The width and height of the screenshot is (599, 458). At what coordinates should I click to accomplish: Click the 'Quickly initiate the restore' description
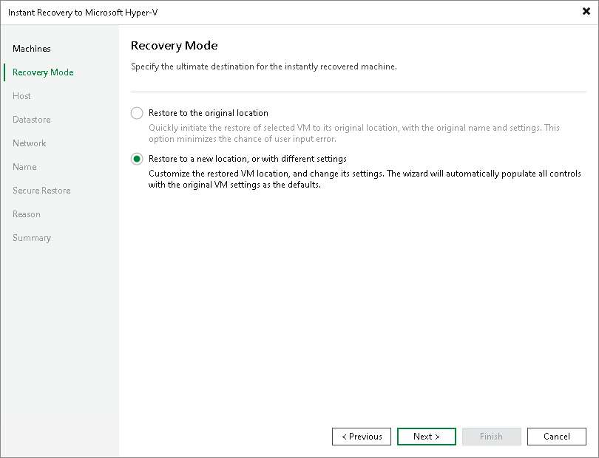pos(354,133)
